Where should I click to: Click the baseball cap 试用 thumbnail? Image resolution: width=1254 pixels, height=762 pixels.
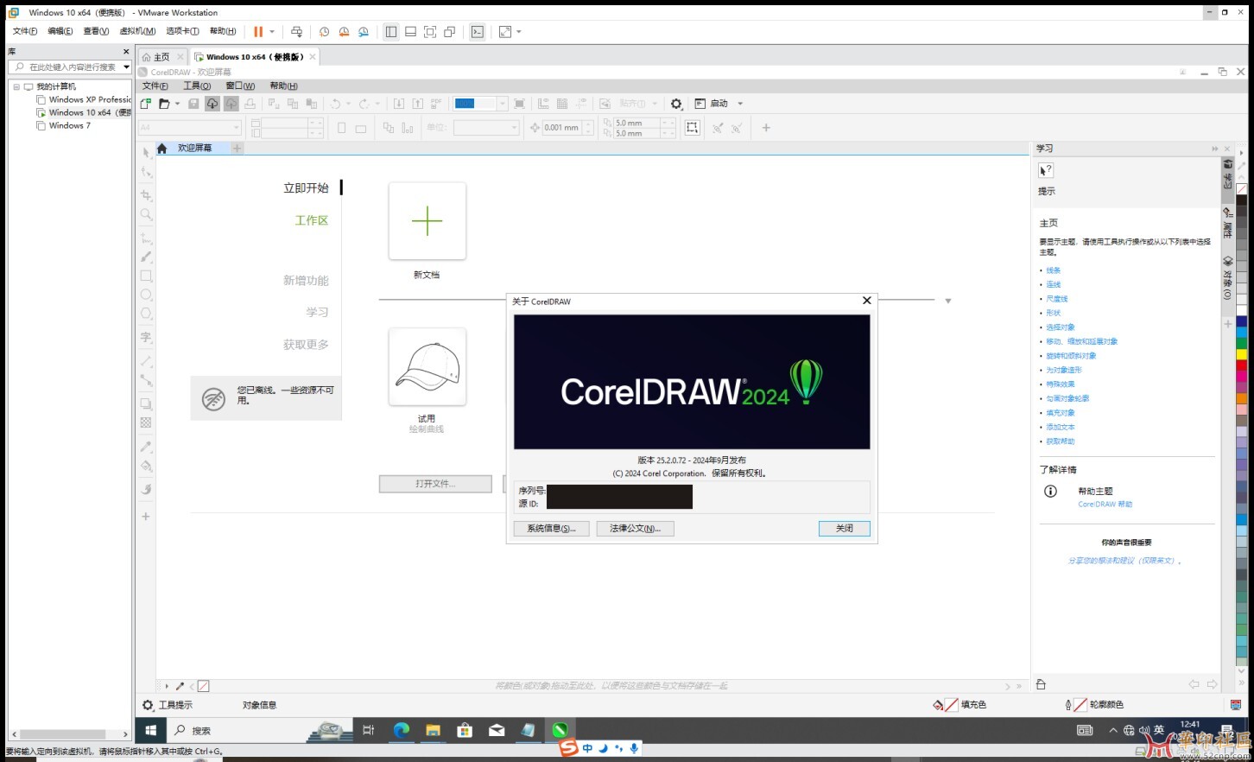[x=427, y=367]
